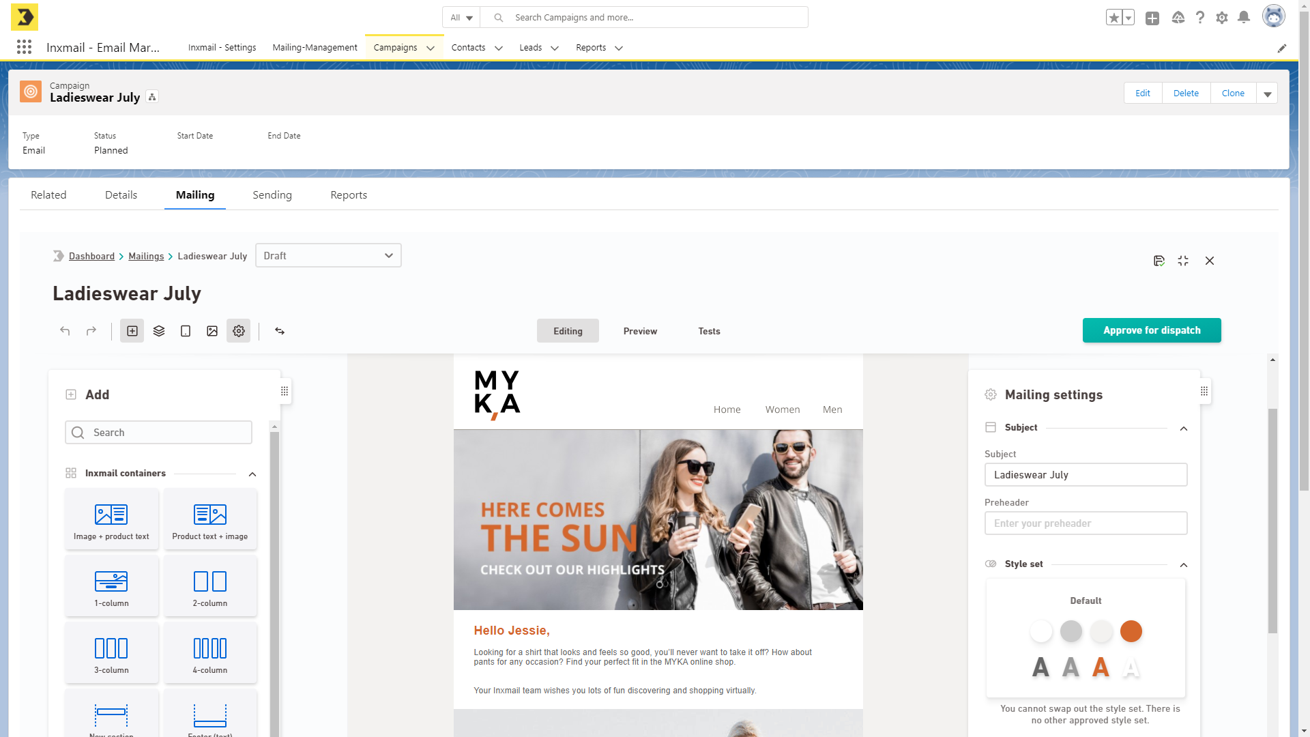
Task: Click the swap arrow toolbar icon
Action: tap(280, 331)
